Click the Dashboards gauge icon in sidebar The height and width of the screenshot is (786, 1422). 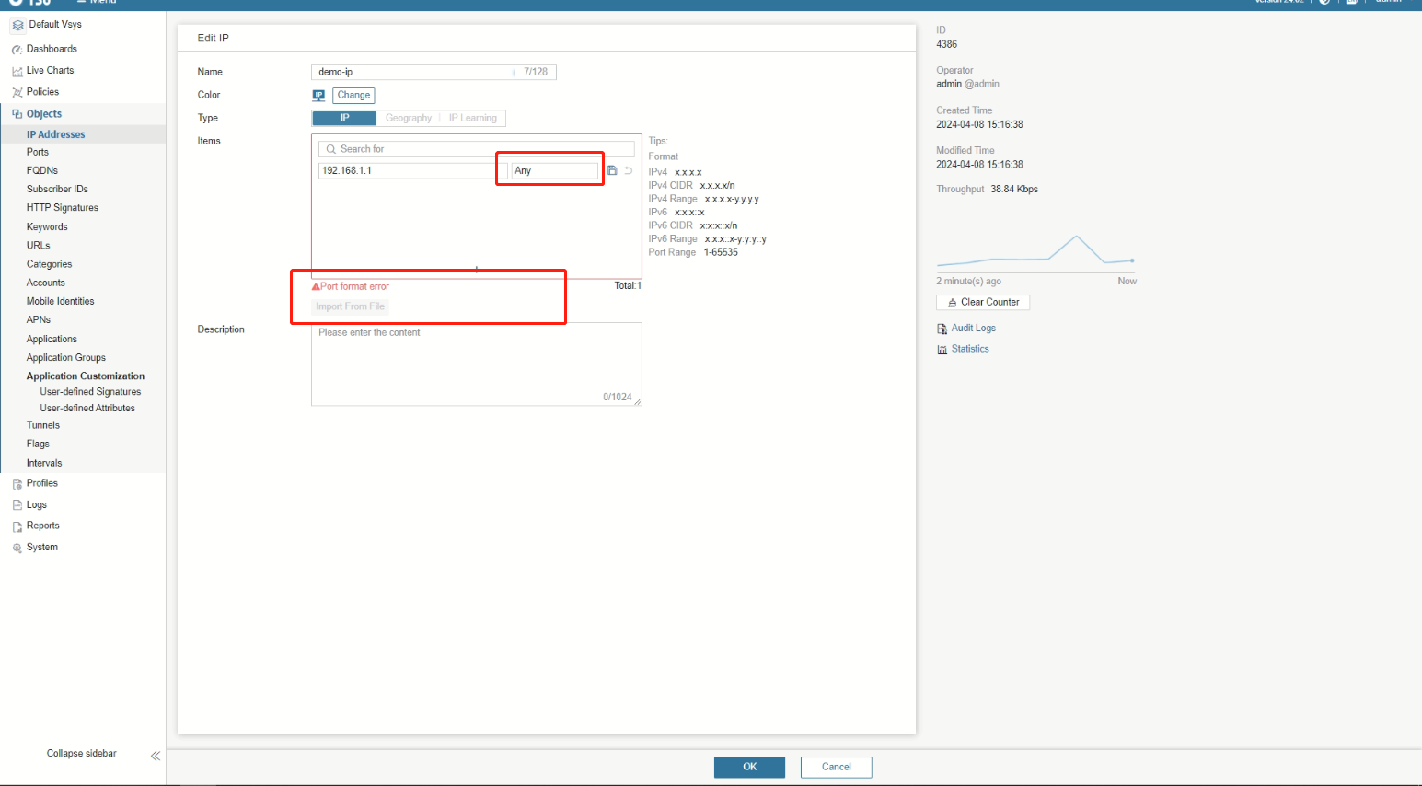point(17,50)
